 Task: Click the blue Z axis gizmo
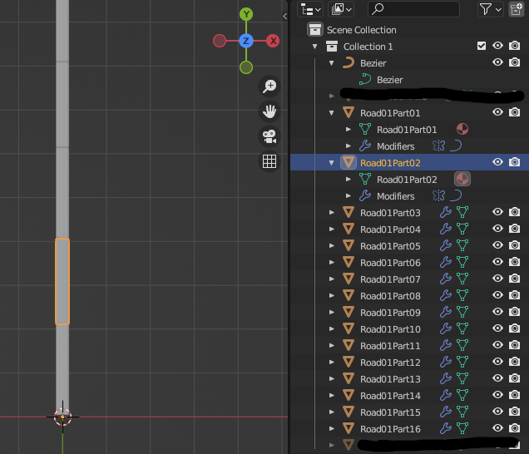(246, 41)
